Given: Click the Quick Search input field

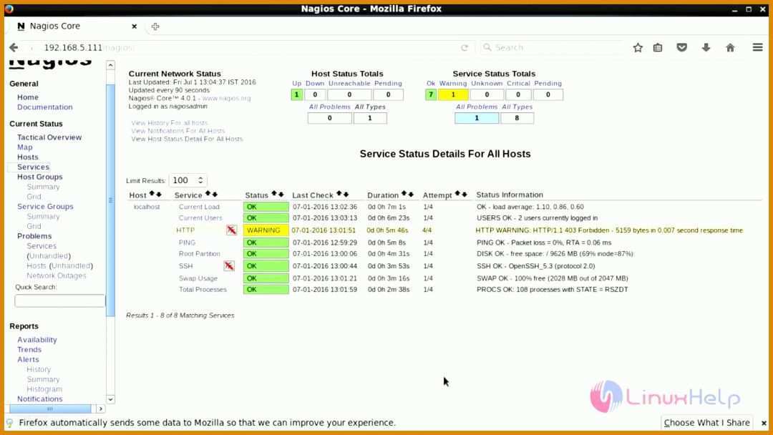Looking at the screenshot, I should coord(59,301).
